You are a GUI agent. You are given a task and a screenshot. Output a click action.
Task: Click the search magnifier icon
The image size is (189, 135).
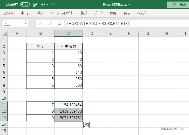point(174,5)
